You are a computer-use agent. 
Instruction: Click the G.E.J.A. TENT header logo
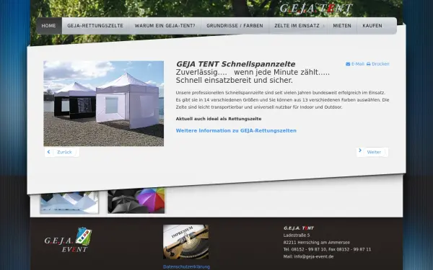click(316, 8)
